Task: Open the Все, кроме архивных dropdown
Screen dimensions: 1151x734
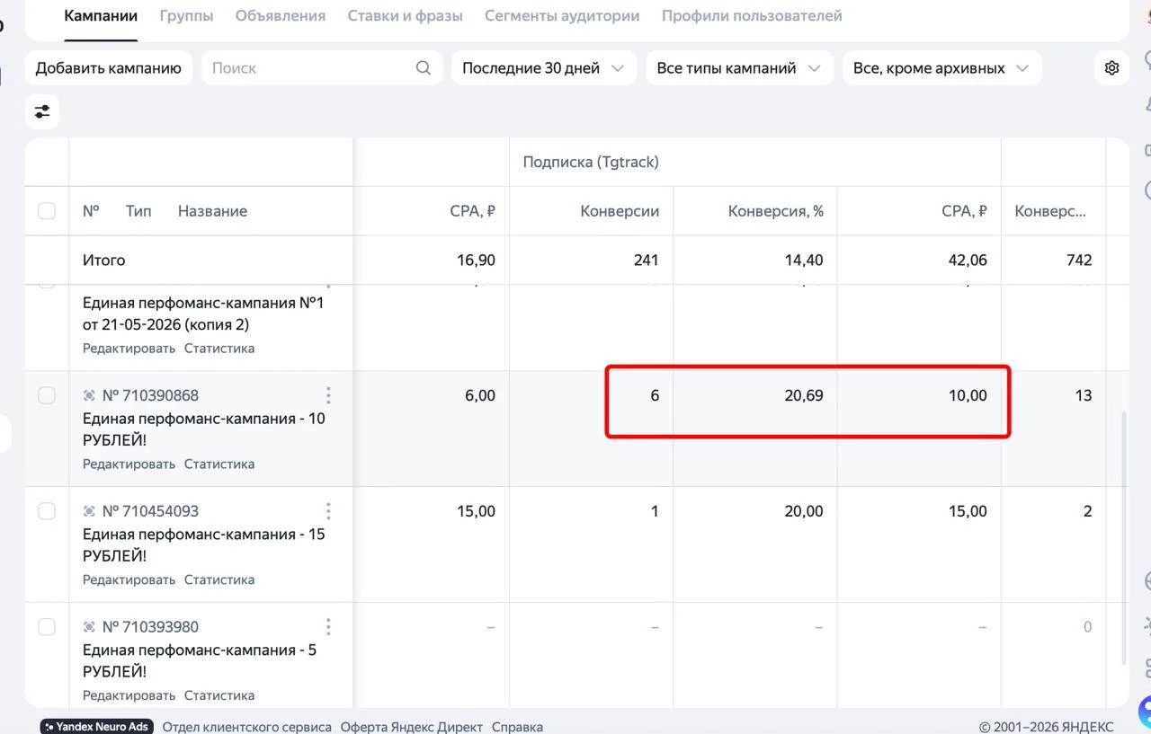Action: [941, 68]
